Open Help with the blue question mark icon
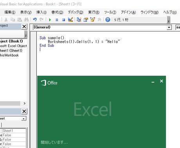Image resolution: width=180 pixels, height=148 pixels. pos(108,19)
